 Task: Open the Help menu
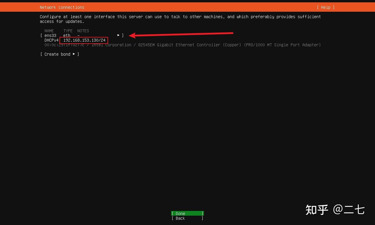coord(325,7)
